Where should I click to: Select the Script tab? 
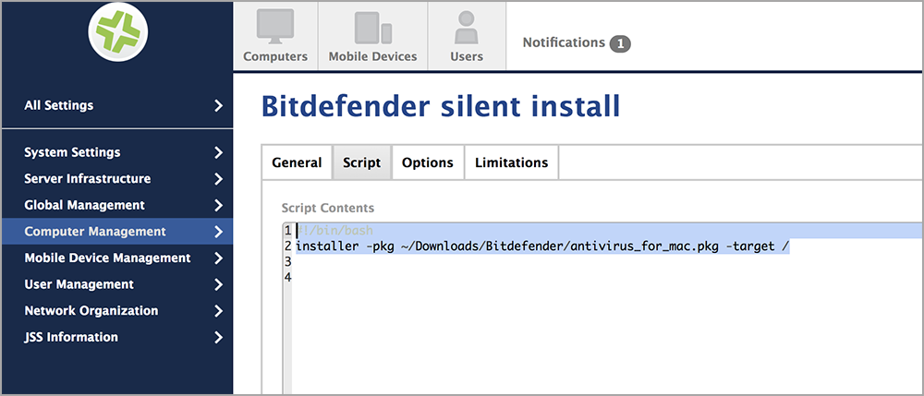click(362, 162)
